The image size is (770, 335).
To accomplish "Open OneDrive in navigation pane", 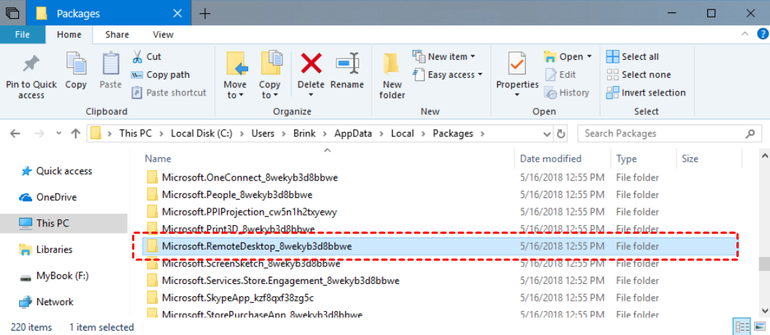I will 47,197.
